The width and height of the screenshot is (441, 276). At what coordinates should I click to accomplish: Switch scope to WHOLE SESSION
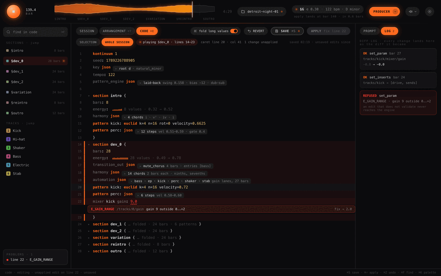[117, 42]
